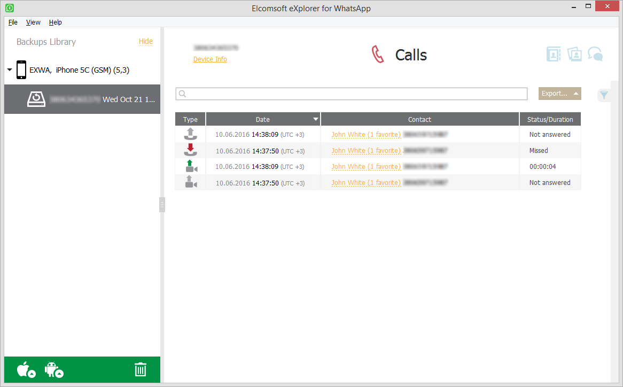Maximize the application window
The height and width of the screenshot is (387, 623).
[x=588, y=6]
